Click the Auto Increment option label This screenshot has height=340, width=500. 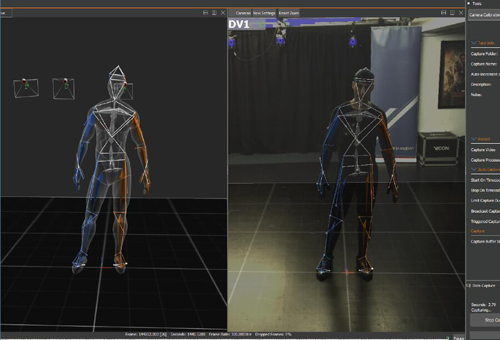(x=486, y=74)
